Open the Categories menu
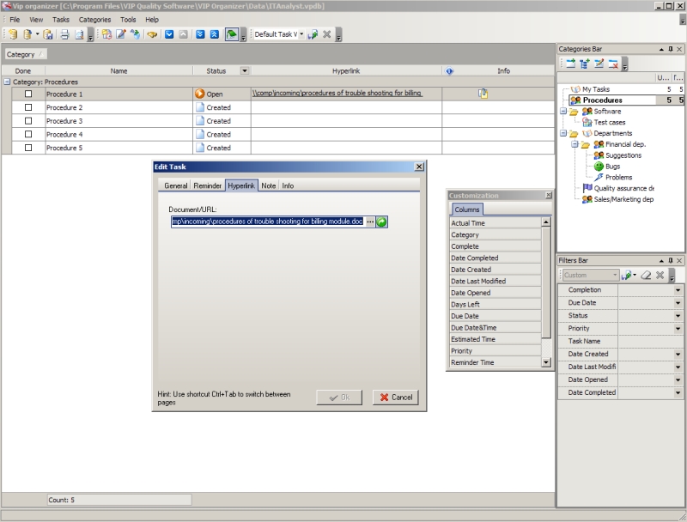 coord(94,19)
